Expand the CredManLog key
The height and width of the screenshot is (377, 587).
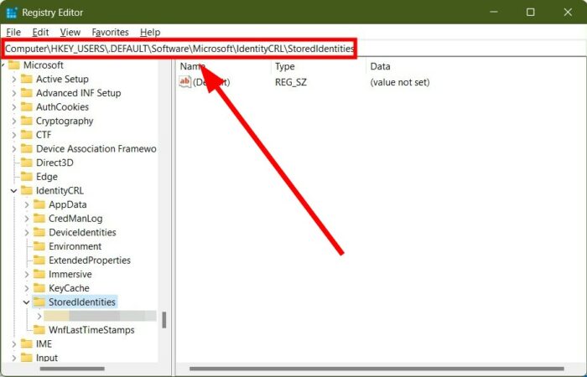pos(27,219)
